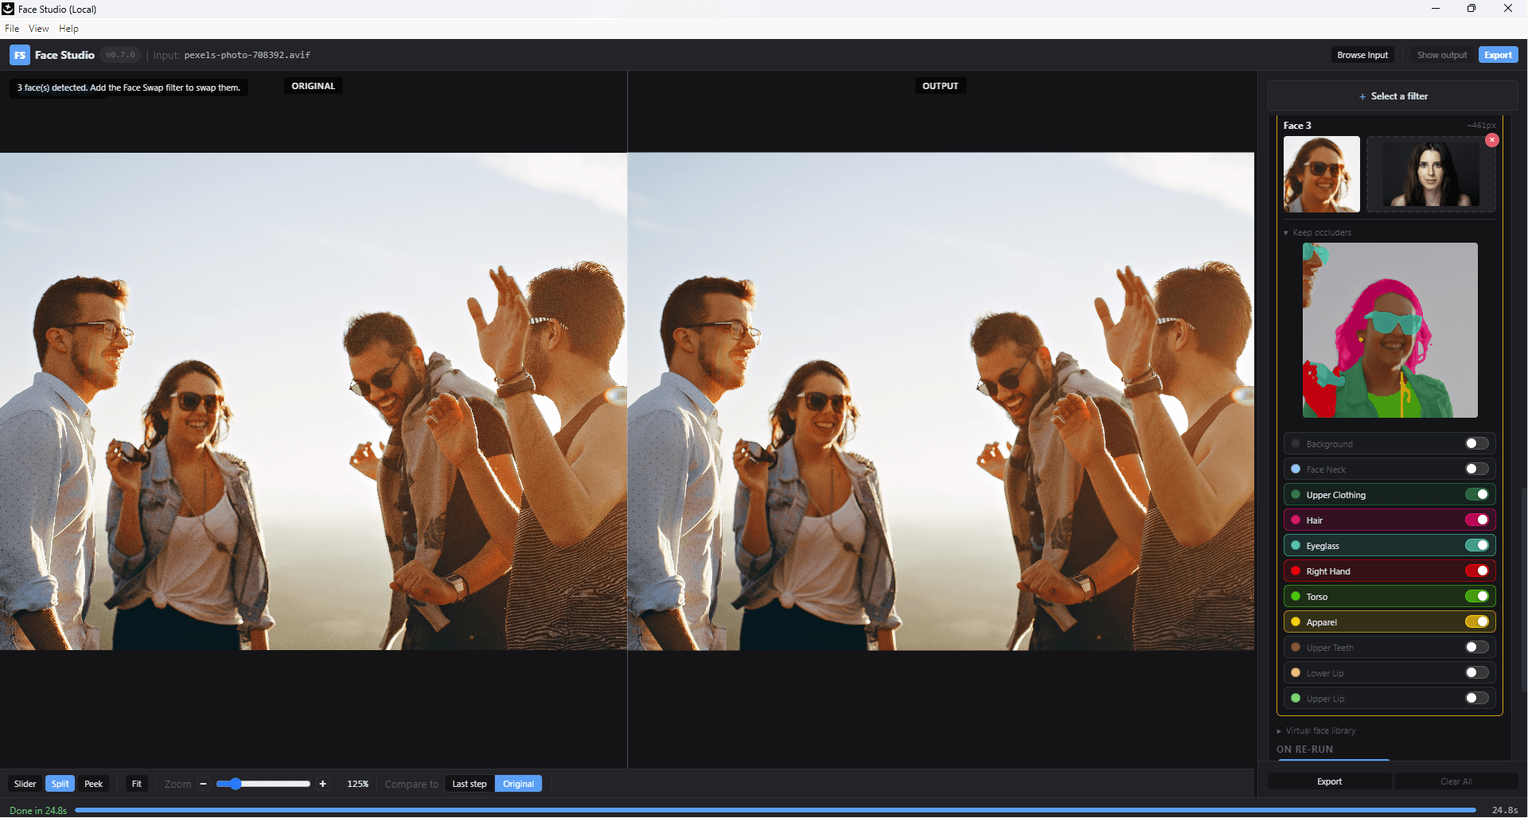Click the Right Hand red dot icon
Screen dimensions: 1528x818
[1296, 571]
